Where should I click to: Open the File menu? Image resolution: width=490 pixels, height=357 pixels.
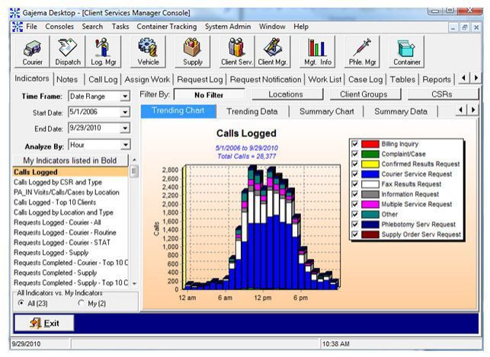click(31, 27)
